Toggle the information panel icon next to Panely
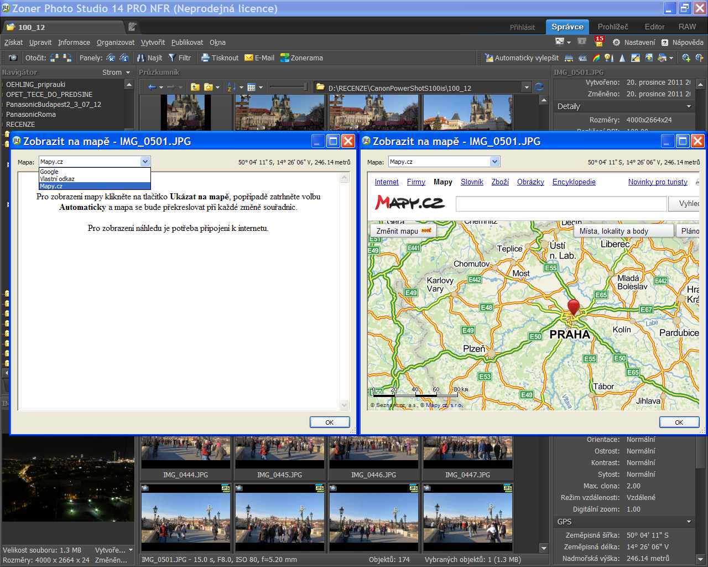Image resolution: width=708 pixels, height=567 pixels. pyautogui.click(x=124, y=58)
